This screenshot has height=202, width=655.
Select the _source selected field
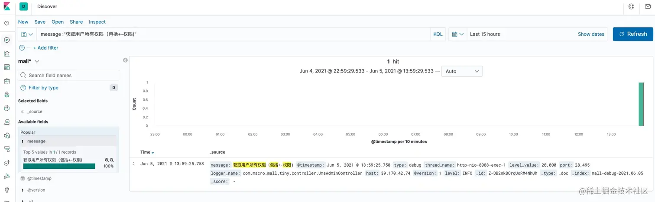pyautogui.click(x=35, y=111)
